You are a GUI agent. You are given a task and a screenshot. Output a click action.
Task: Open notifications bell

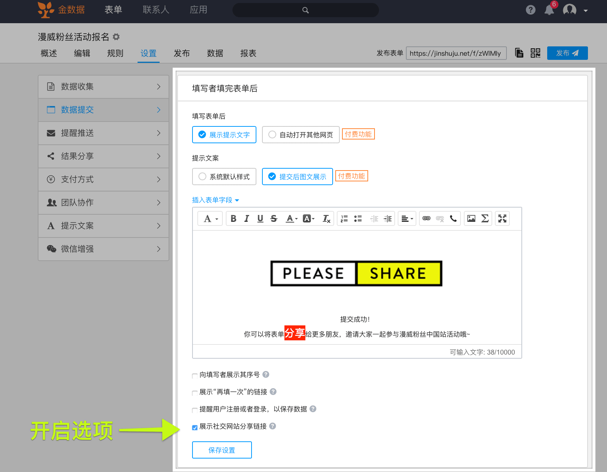click(x=549, y=10)
